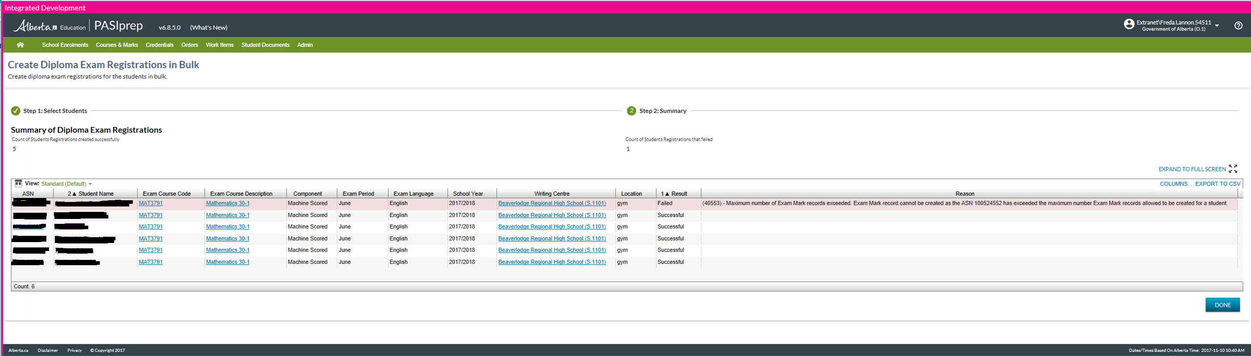The image size is (1251, 356).
Task: Sort by the Result column header
Action: (x=678, y=194)
